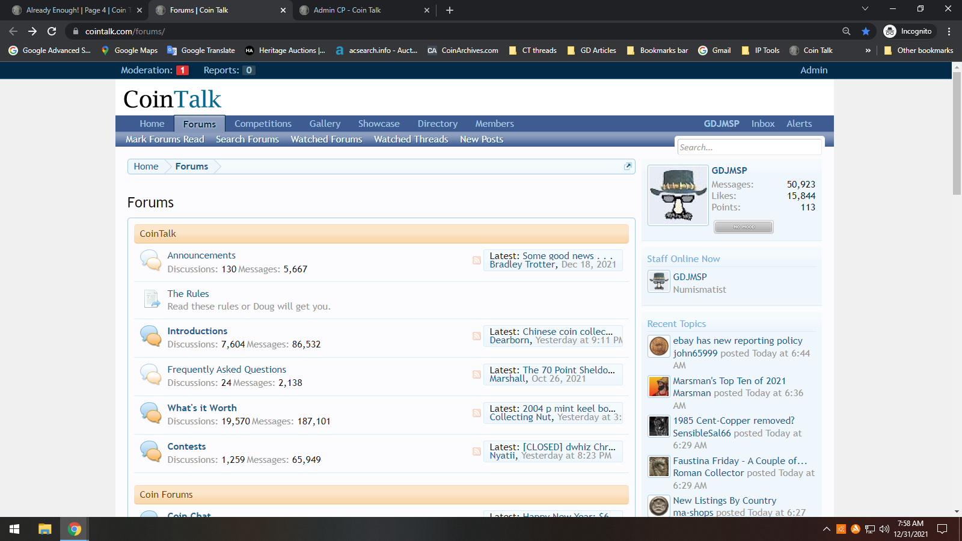Open The Rules link

188,294
